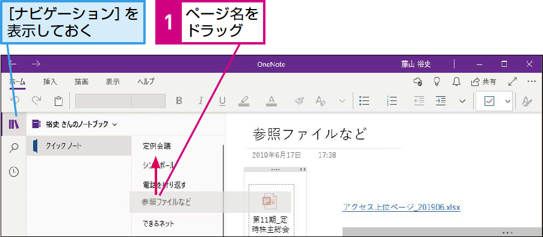The width and height of the screenshot is (543, 237).
Task: Open recent notes clock icon
Action: pyautogui.click(x=14, y=172)
